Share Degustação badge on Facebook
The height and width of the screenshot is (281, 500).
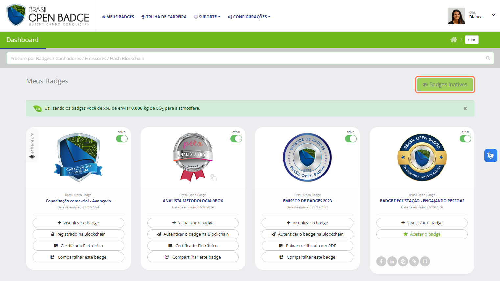[381, 261]
